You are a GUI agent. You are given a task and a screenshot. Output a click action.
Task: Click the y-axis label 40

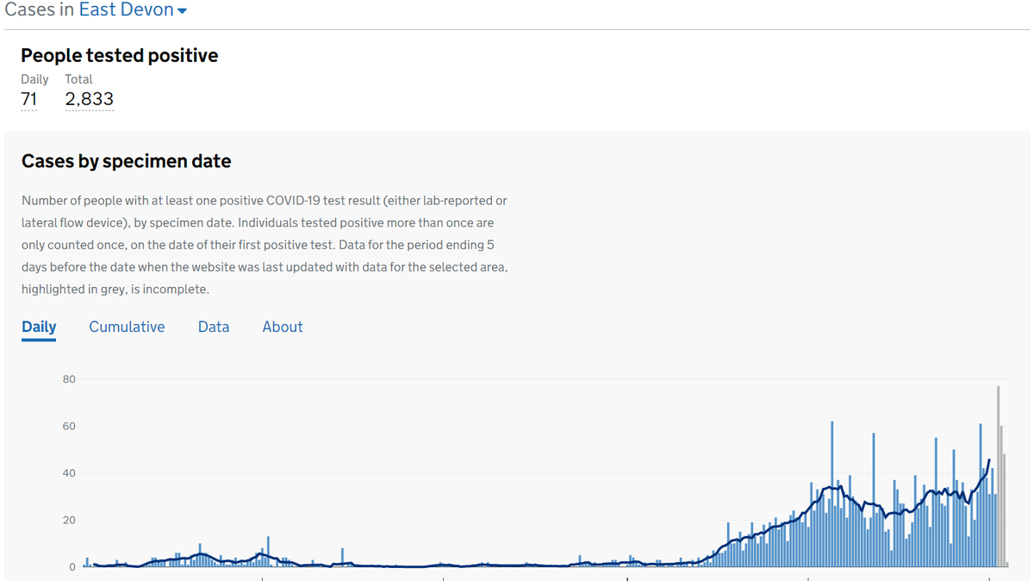click(x=69, y=473)
